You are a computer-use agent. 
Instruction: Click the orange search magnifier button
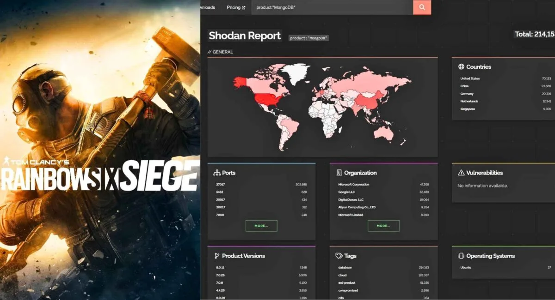point(422,7)
